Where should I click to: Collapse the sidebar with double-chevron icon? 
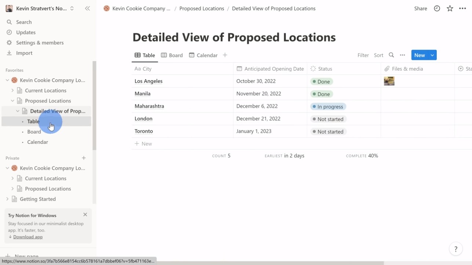(x=87, y=8)
